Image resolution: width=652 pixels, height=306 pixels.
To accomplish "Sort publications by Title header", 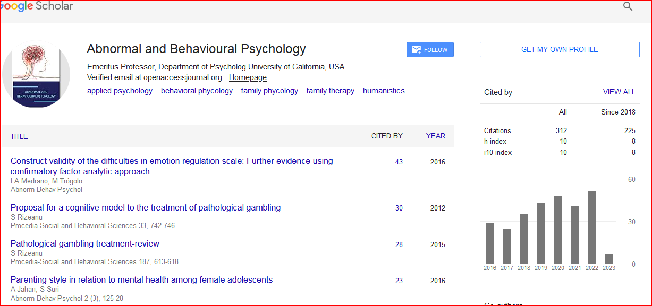I will pyautogui.click(x=19, y=136).
